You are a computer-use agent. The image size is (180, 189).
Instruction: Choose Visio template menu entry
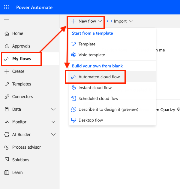click(x=112, y=55)
